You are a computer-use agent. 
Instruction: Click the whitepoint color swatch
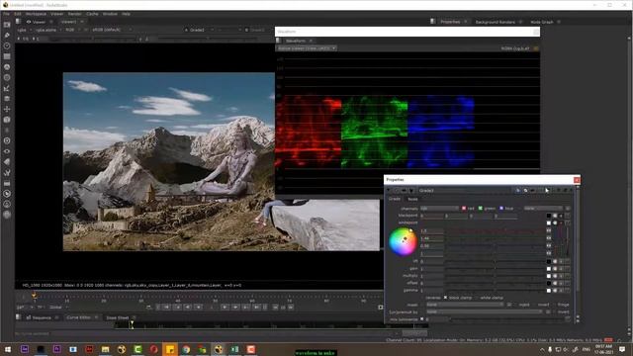[x=549, y=222]
